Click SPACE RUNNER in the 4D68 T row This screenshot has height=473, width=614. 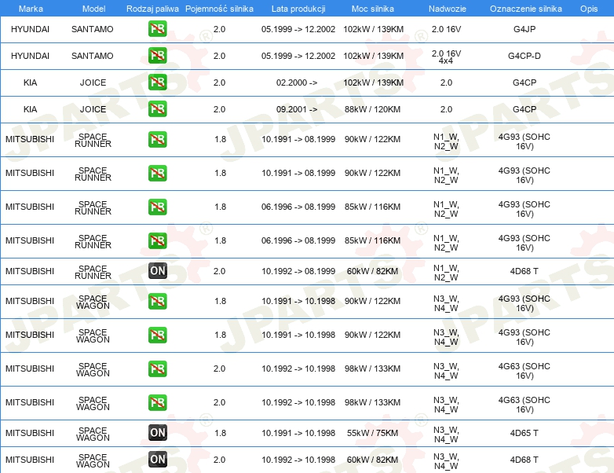coord(93,272)
